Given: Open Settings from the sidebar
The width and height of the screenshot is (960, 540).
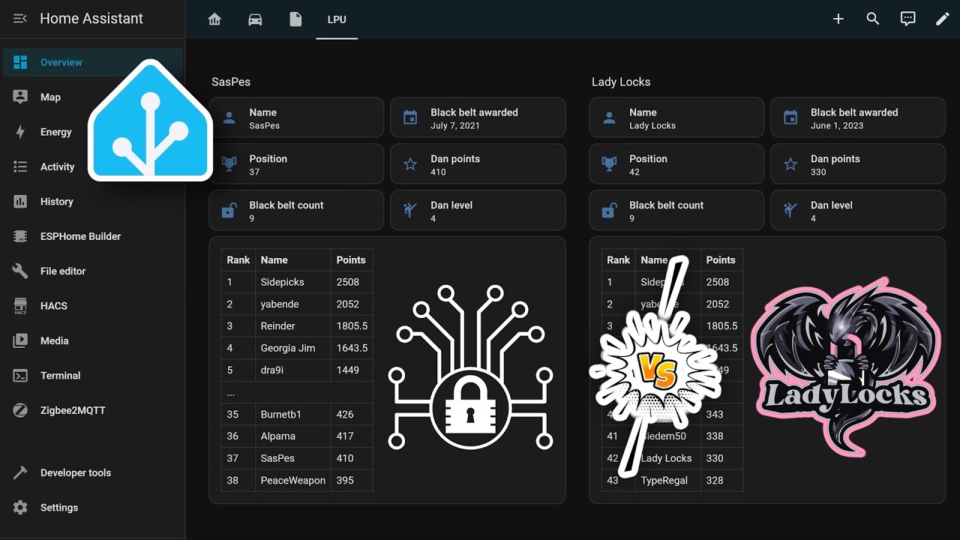Looking at the screenshot, I should pyautogui.click(x=92, y=508).
